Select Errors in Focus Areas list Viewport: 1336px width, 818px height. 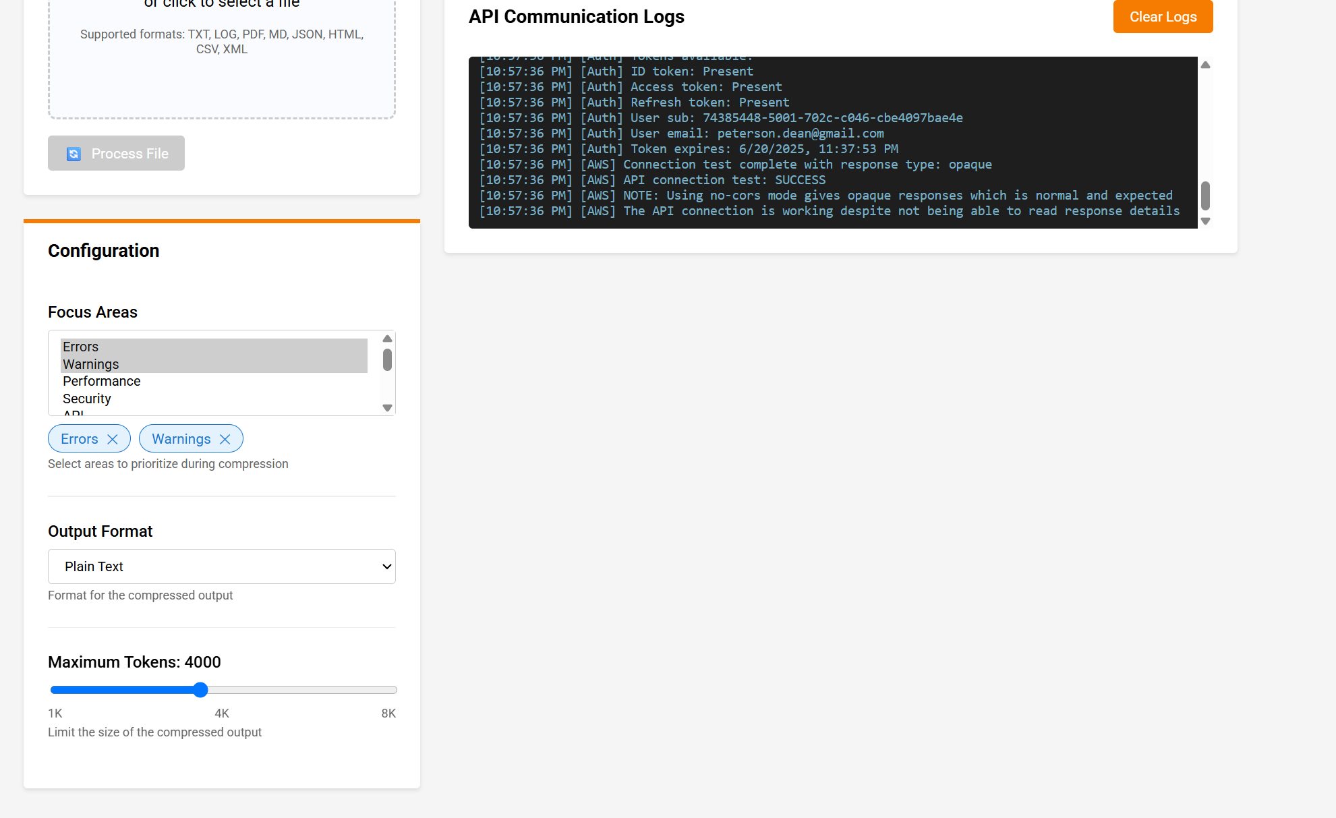pyautogui.click(x=214, y=347)
